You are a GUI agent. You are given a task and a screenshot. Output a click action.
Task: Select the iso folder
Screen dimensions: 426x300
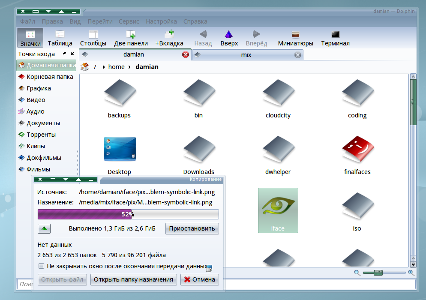(357, 212)
